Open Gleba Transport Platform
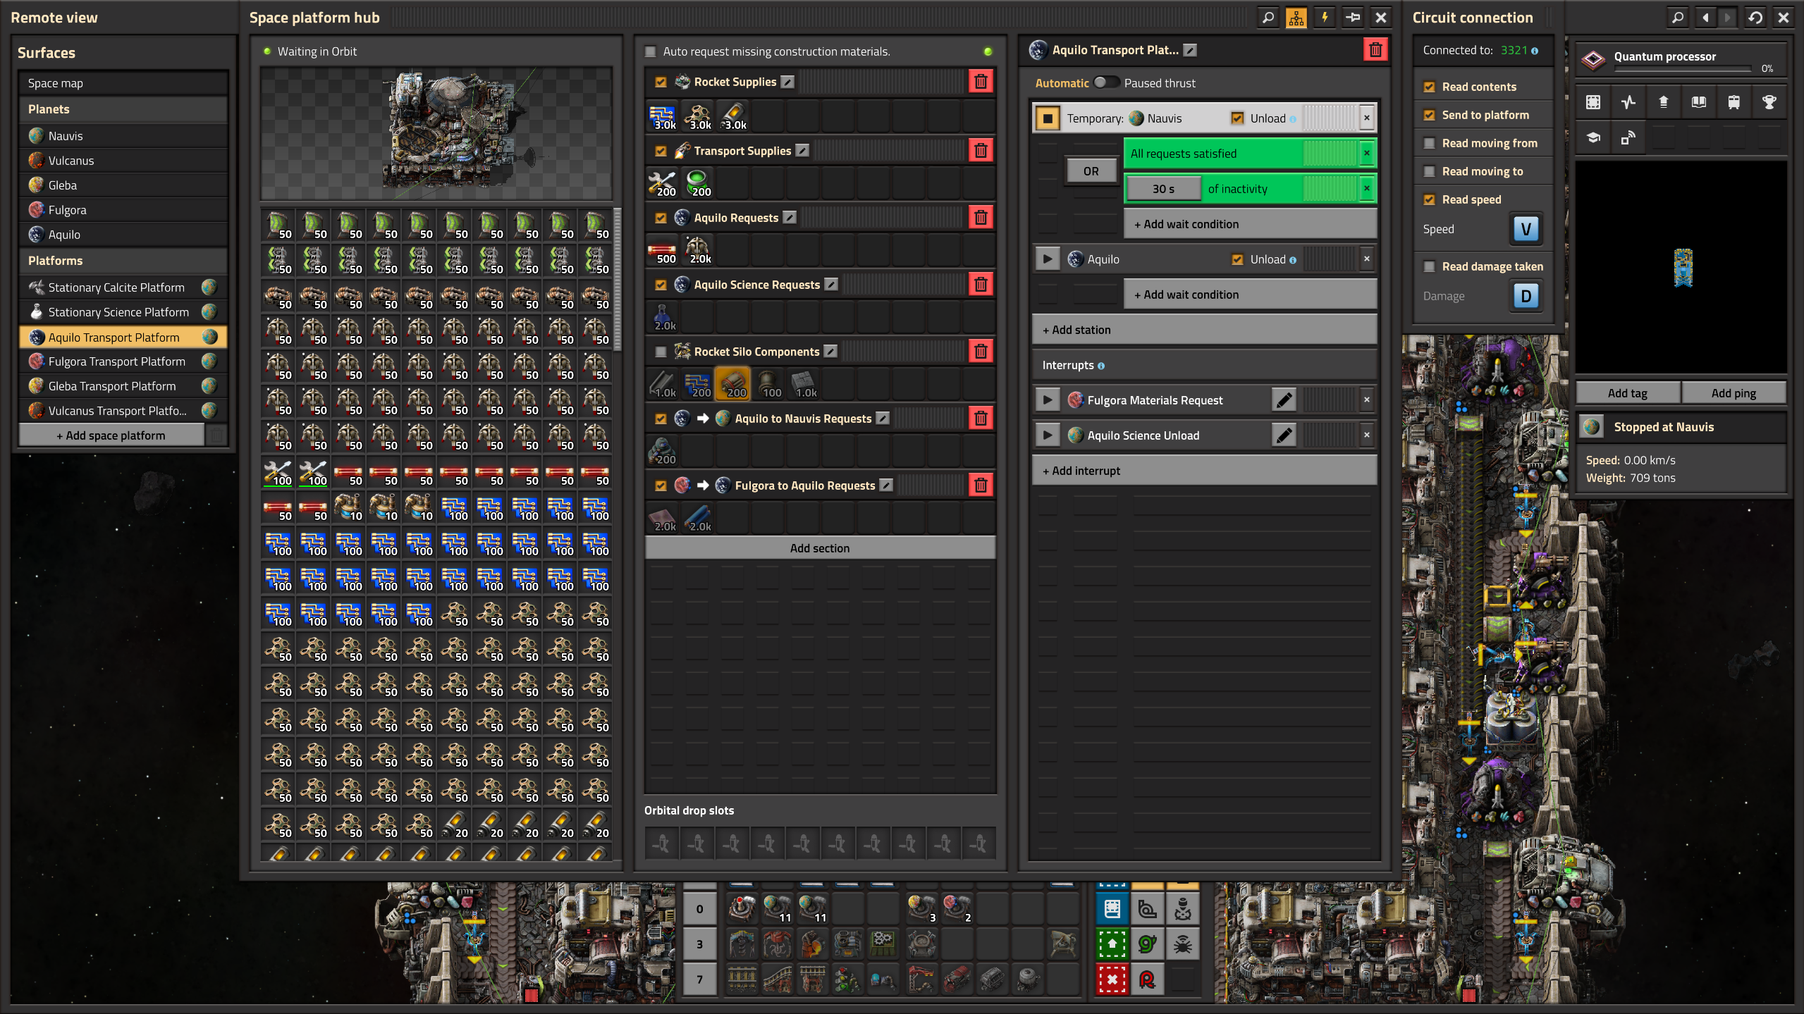1804x1014 pixels. (x=123, y=385)
